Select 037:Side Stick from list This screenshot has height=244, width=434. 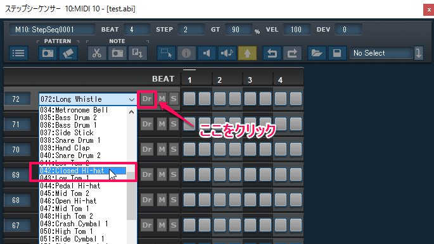coord(83,133)
